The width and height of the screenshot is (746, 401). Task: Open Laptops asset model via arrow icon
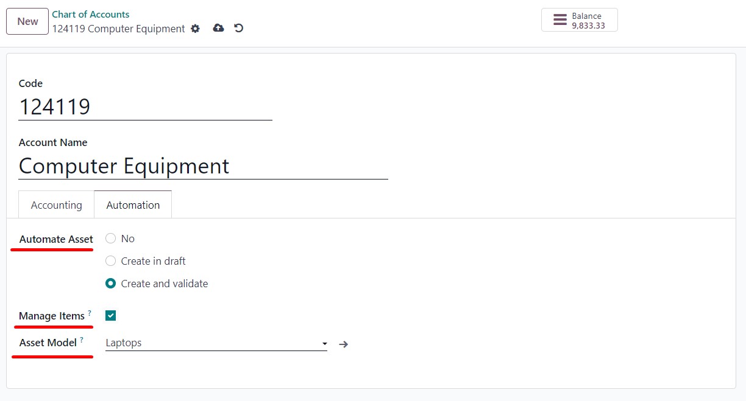coord(344,344)
